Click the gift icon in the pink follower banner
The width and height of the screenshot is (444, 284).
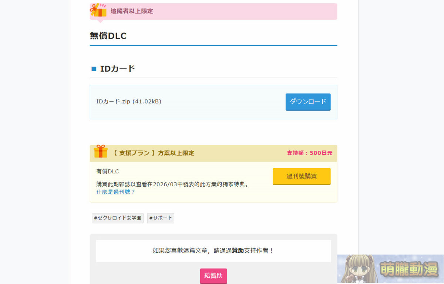tap(98, 10)
